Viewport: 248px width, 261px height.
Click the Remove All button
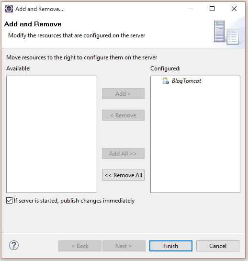pyautogui.click(x=123, y=175)
